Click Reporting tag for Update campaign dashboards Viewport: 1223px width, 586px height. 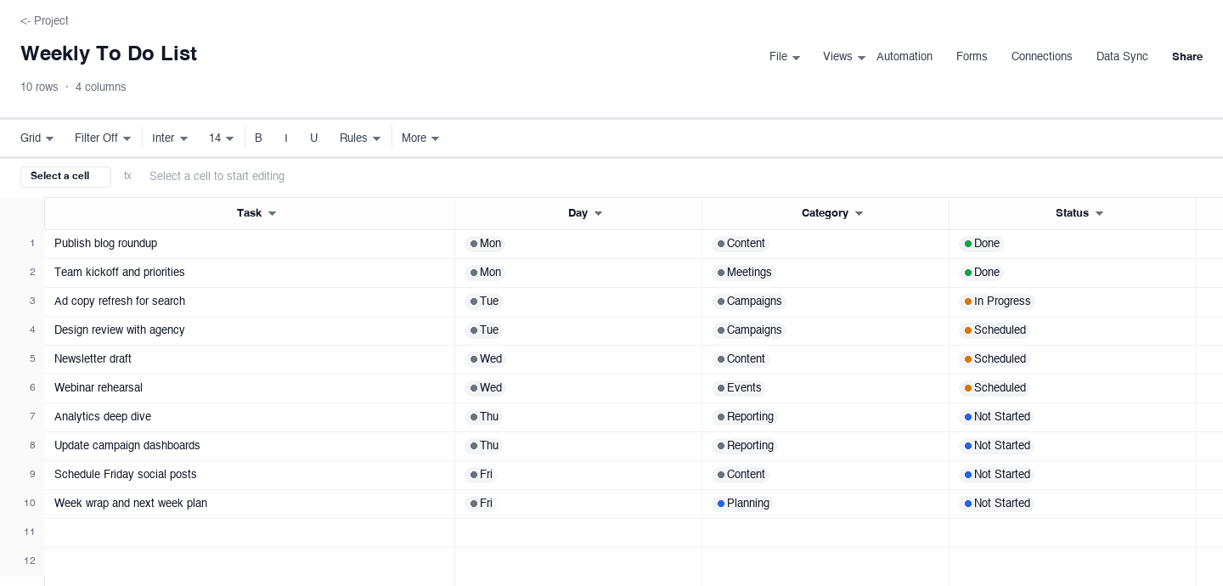pyautogui.click(x=746, y=446)
